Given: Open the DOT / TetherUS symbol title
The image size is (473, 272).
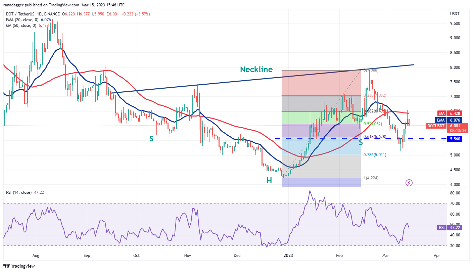Looking at the screenshot, I should point(32,14).
